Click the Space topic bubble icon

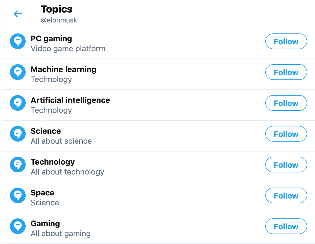click(x=18, y=195)
